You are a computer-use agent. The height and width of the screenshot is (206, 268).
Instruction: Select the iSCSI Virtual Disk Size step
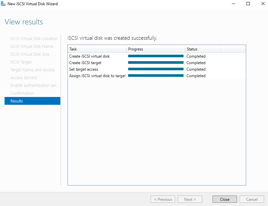pos(32,54)
